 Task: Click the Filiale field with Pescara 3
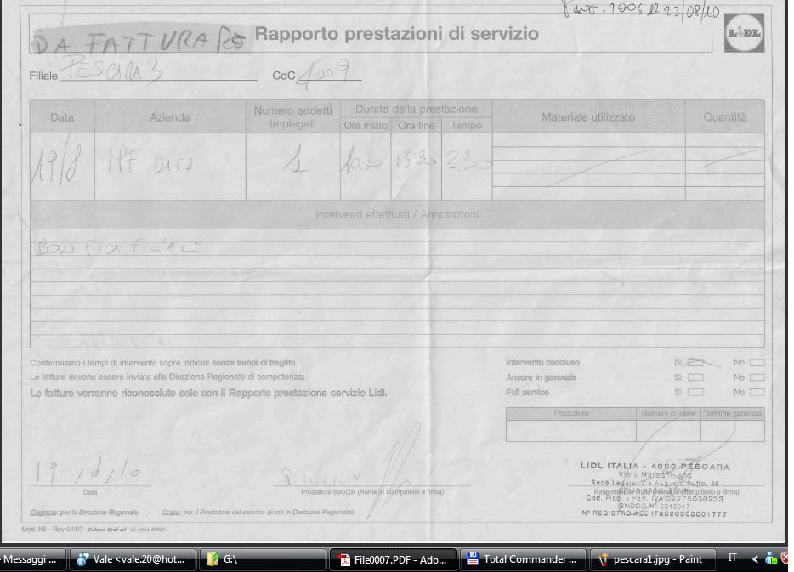click(x=157, y=74)
